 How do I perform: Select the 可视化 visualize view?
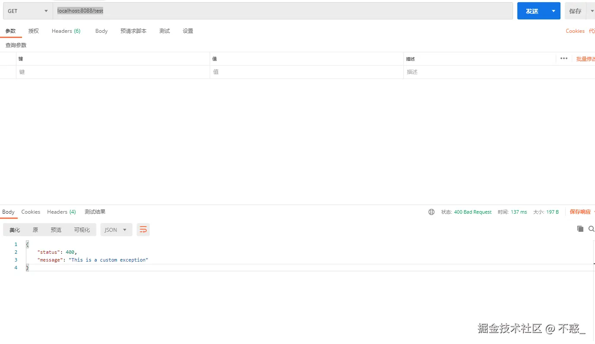click(x=82, y=230)
